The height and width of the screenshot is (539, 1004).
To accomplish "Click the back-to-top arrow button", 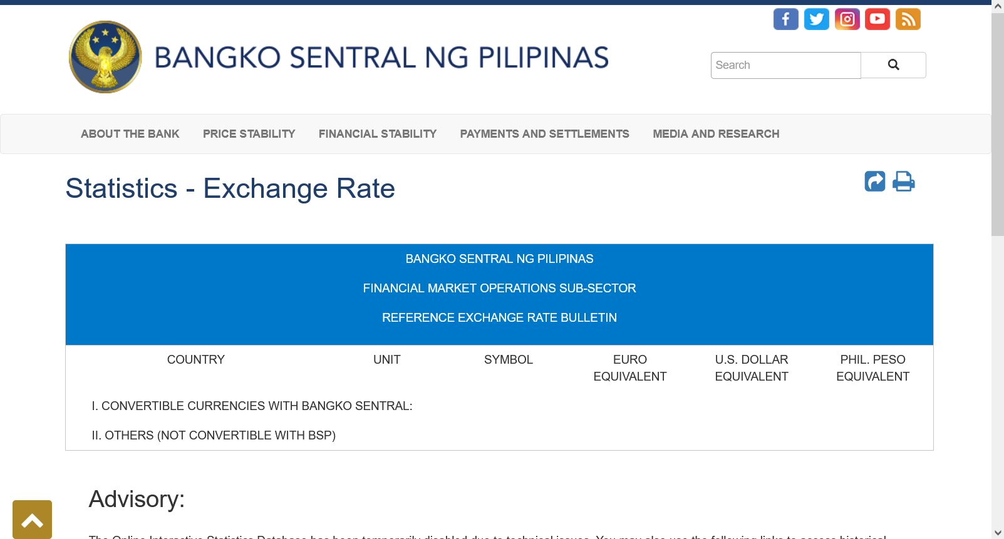I will 32,520.
